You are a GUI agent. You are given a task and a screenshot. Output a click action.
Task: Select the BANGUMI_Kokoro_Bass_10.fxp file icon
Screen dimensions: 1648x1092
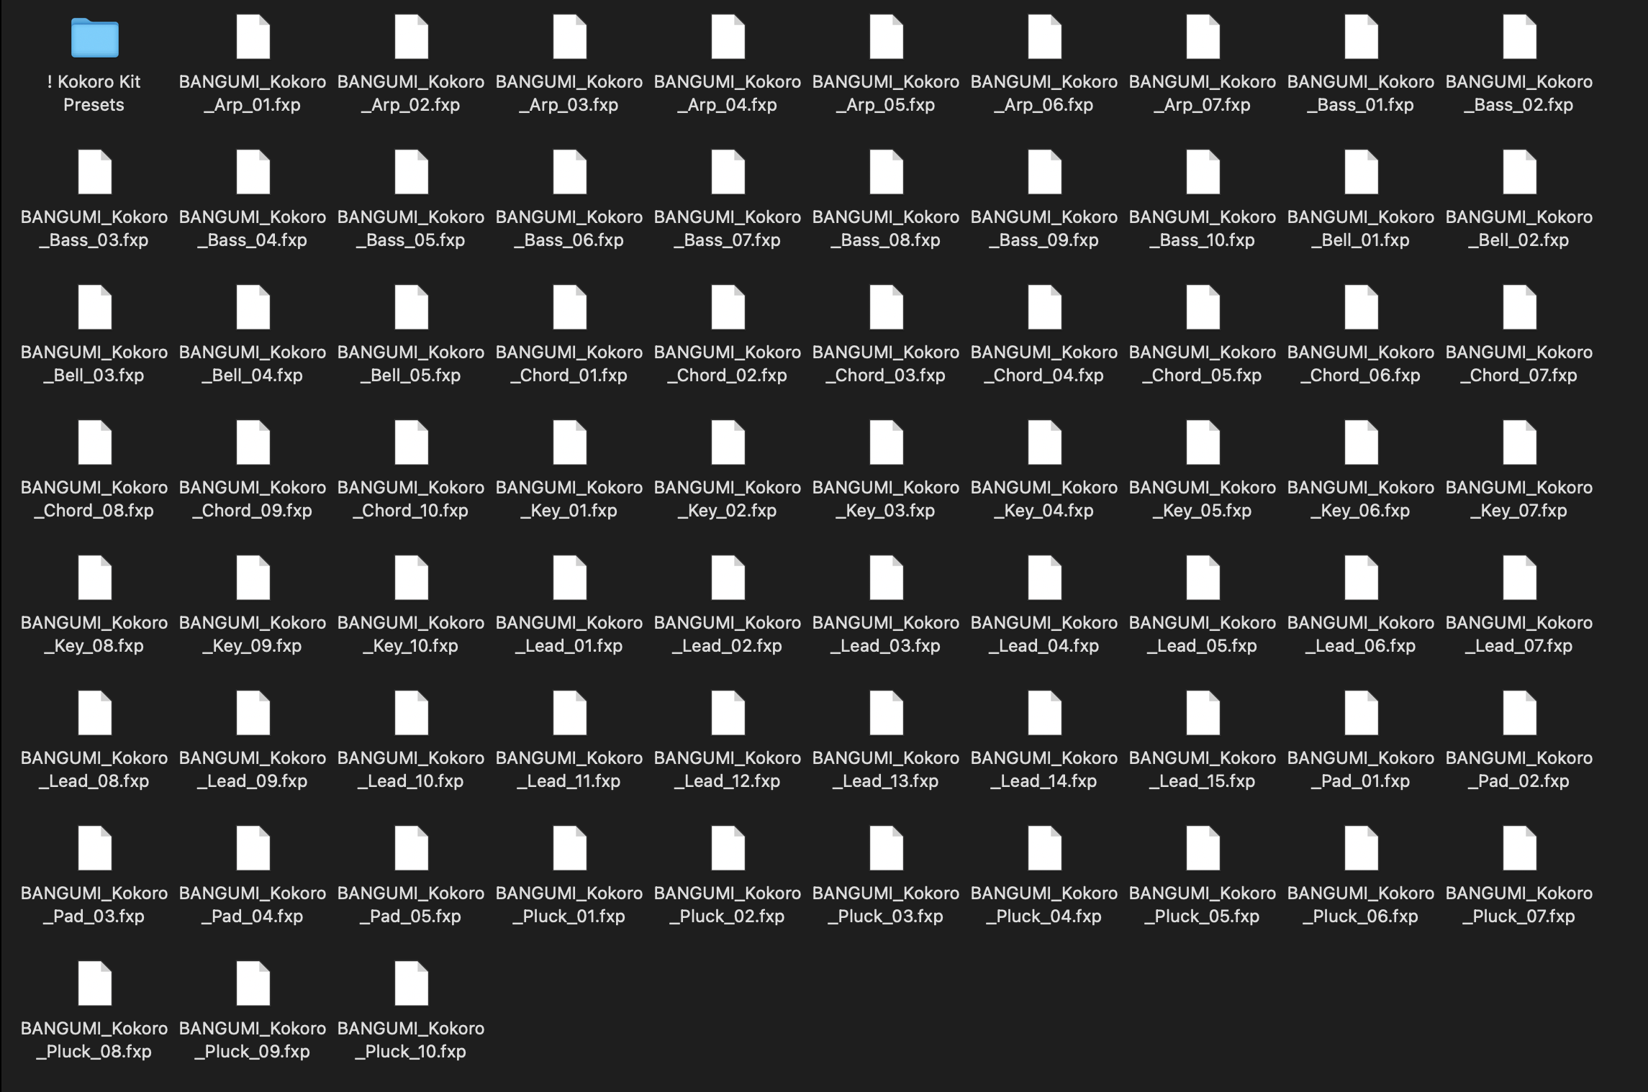(x=1203, y=172)
